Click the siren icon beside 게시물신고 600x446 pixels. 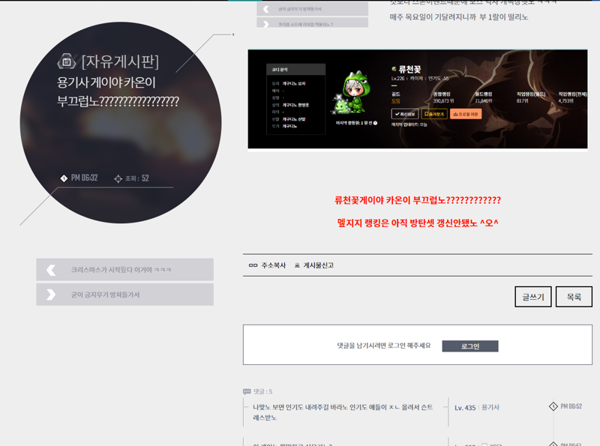click(x=297, y=265)
